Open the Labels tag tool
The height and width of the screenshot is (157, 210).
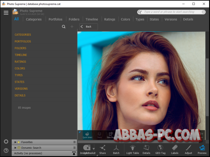[x=175, y=149]
